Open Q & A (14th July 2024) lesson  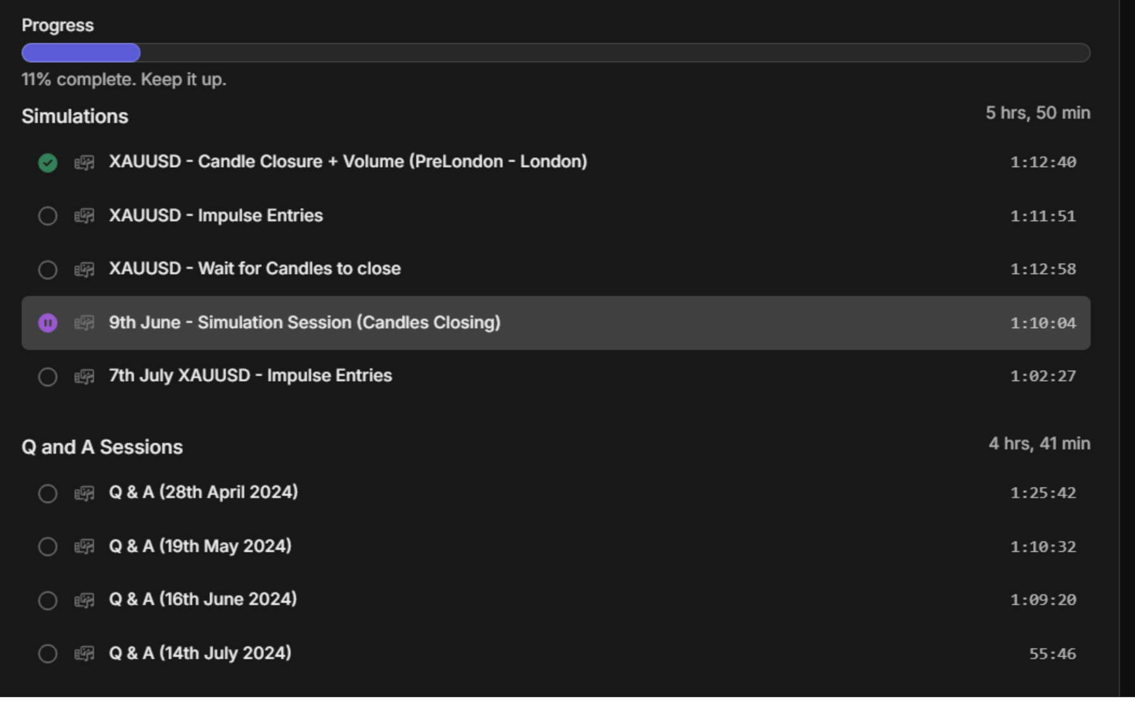tap(200, 653)
